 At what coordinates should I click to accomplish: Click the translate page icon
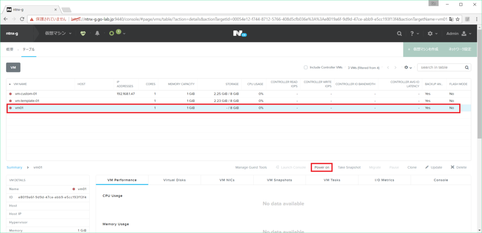(451, 19)
